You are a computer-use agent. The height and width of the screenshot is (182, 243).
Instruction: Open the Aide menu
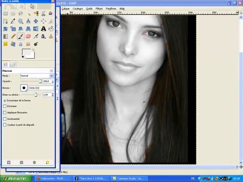(122, 9)
